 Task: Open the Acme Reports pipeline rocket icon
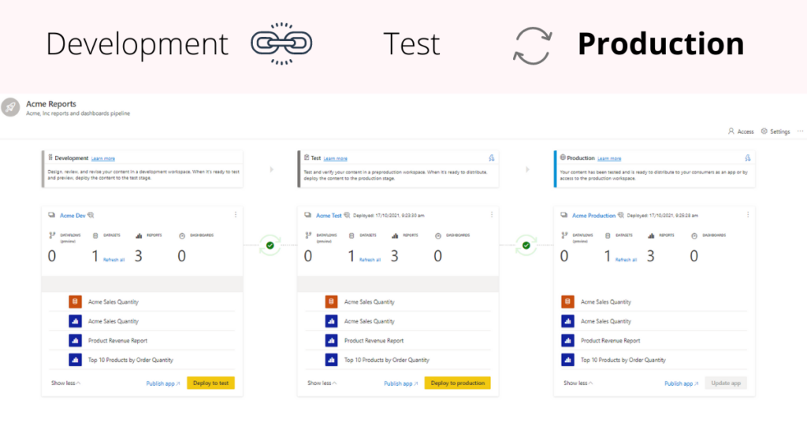tap(10, 107)
